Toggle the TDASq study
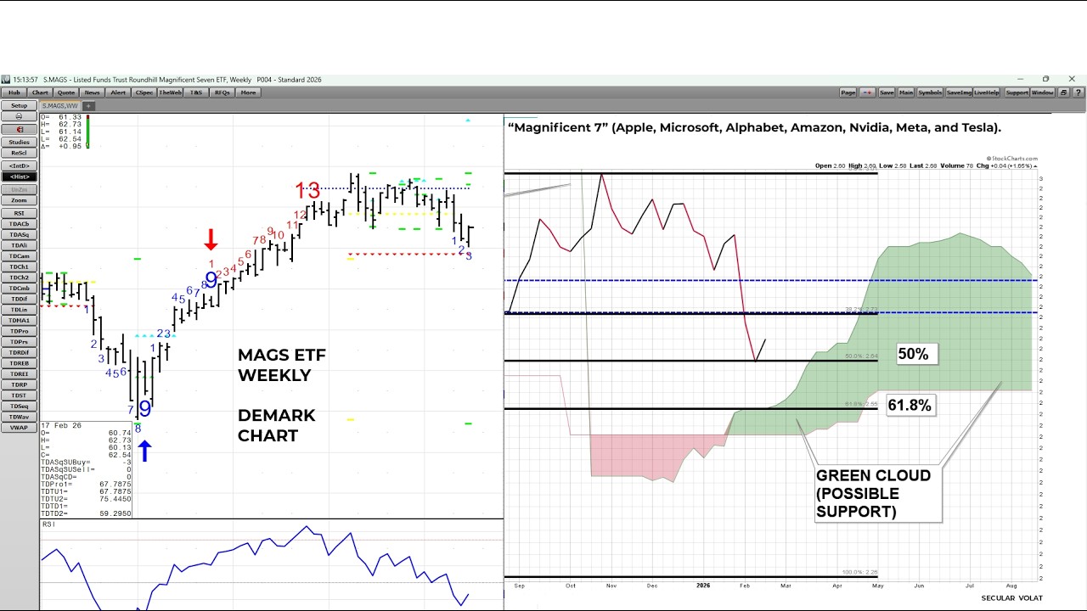Screen dimensions: 1087x611 19,234
